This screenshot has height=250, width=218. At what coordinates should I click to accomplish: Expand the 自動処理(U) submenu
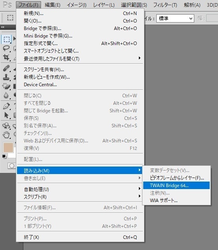pos(80,189)
